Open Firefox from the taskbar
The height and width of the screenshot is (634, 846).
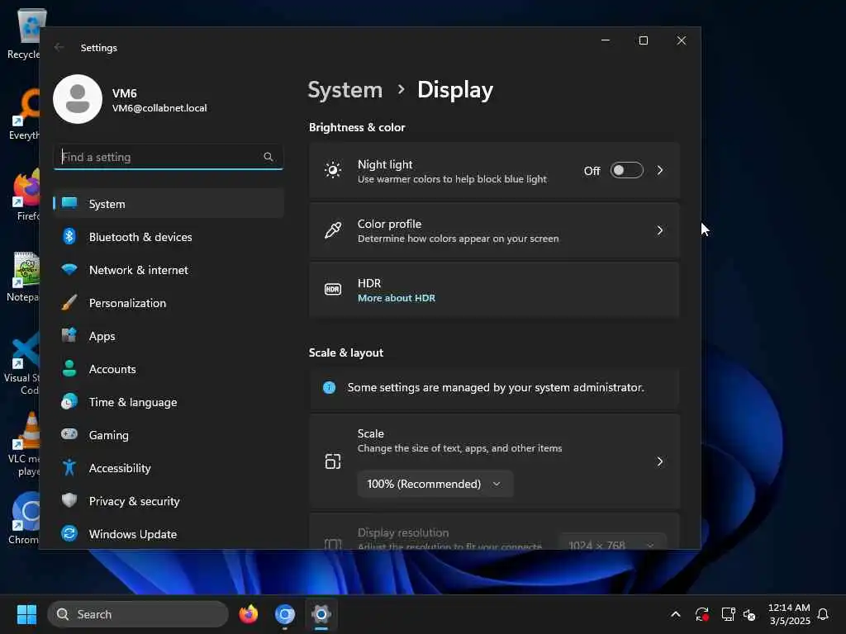pos(248,614)
